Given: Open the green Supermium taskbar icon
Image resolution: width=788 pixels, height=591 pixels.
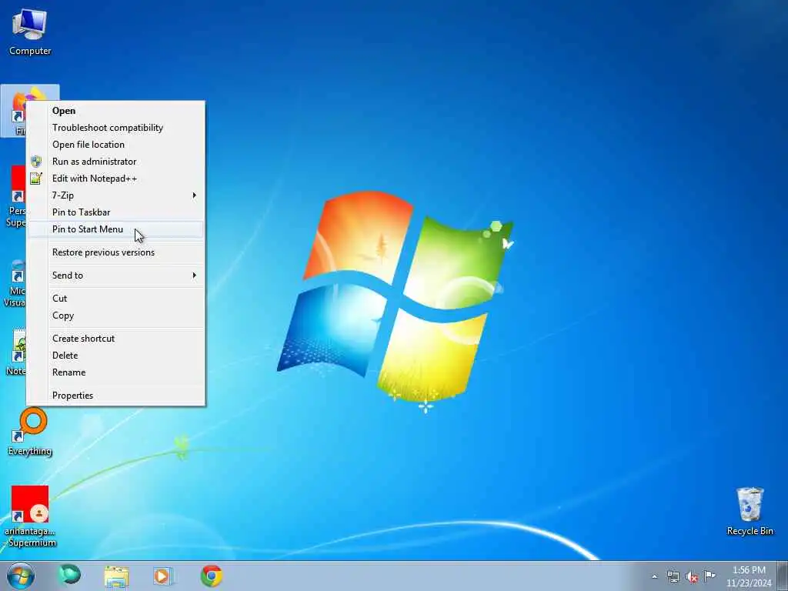Looking at the screenshot, I should pyautogui.click(x=69, y=576).
